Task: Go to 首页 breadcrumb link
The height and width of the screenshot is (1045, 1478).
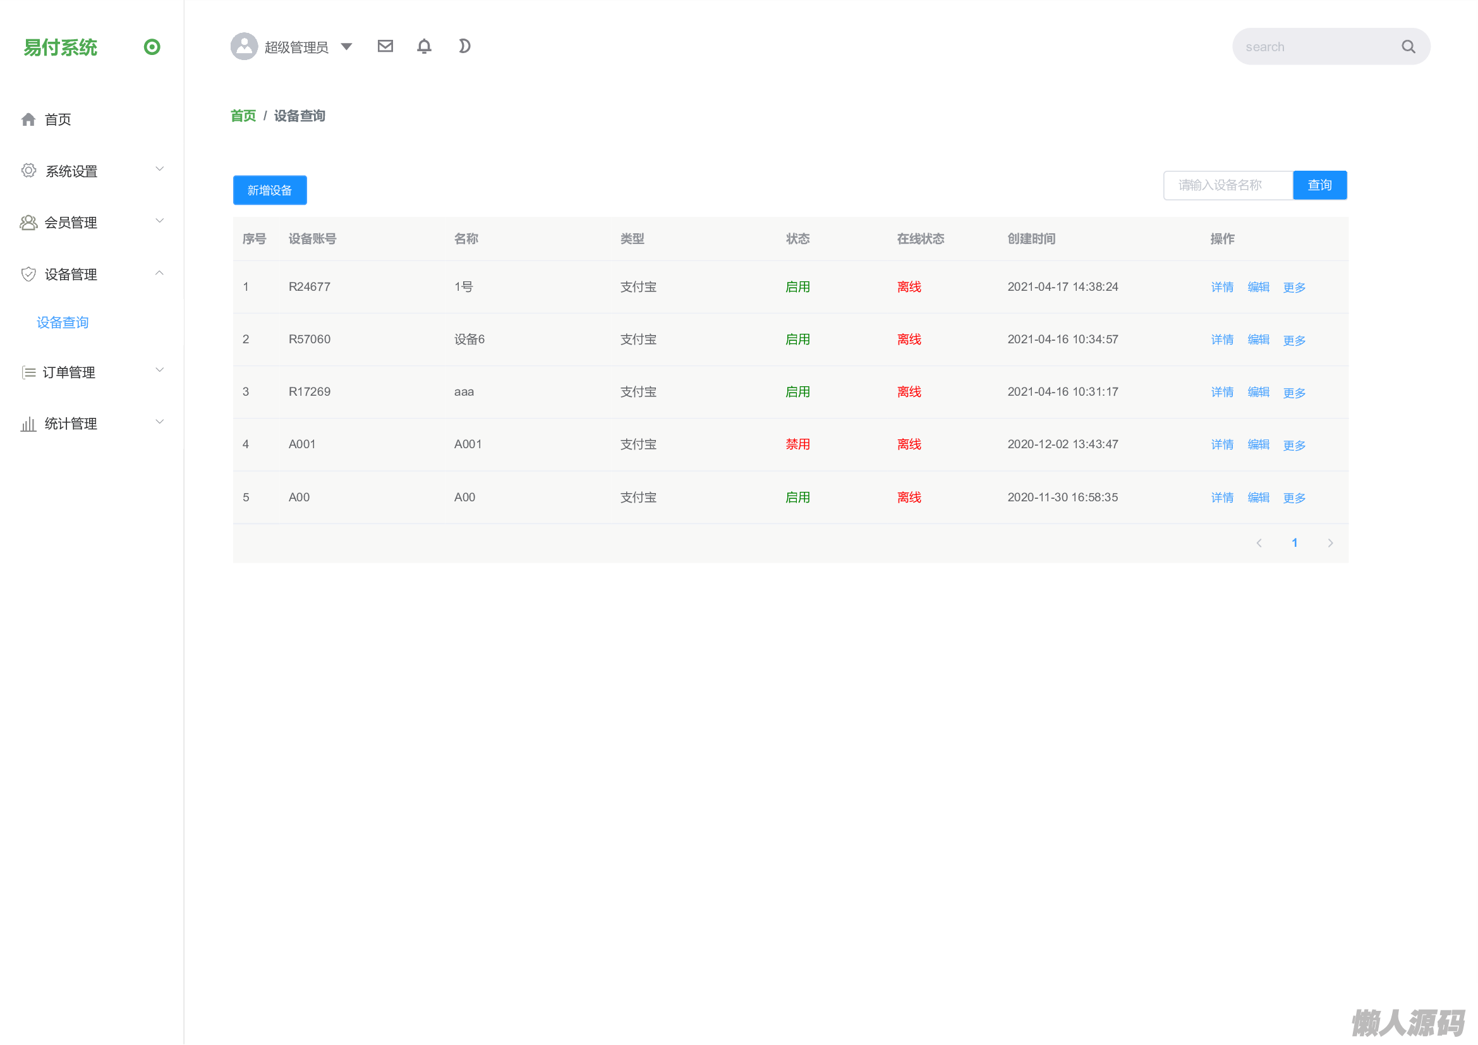Action: click(243, 116)
